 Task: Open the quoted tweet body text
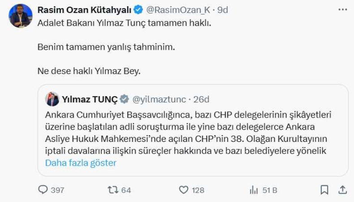pos(188,133)
